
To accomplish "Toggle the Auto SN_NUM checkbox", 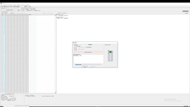I will click(10, 98).
